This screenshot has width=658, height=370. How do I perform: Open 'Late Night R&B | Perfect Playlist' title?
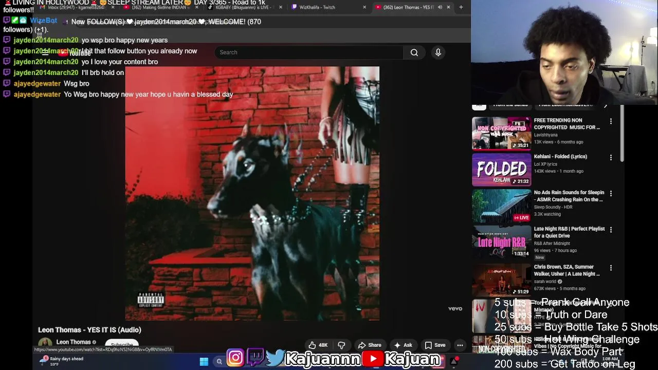click(569, 232)
